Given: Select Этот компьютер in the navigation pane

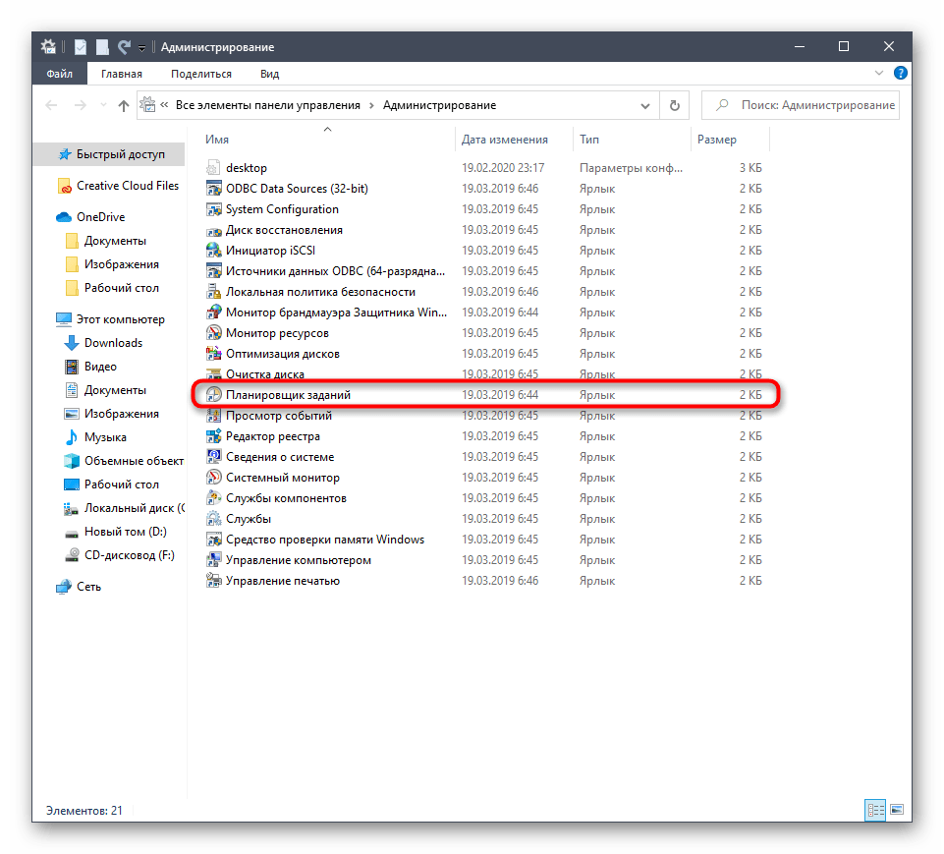Looking at the screenshot, I should tap(120, 319).
